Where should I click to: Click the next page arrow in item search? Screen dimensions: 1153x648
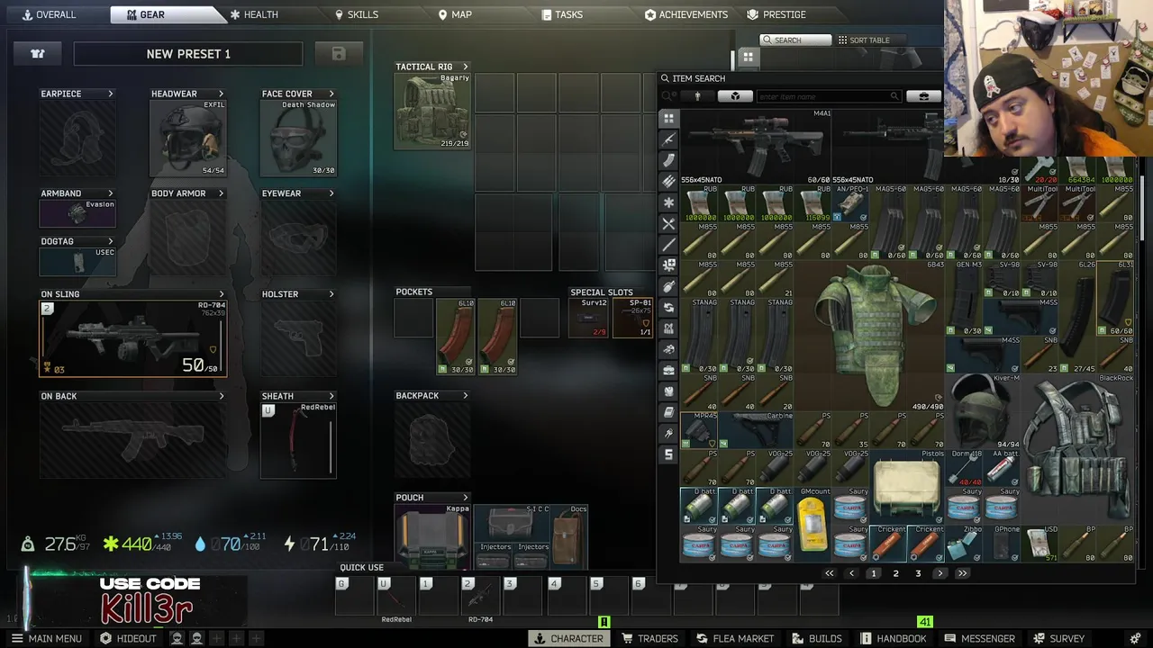[x=940, y=573]
